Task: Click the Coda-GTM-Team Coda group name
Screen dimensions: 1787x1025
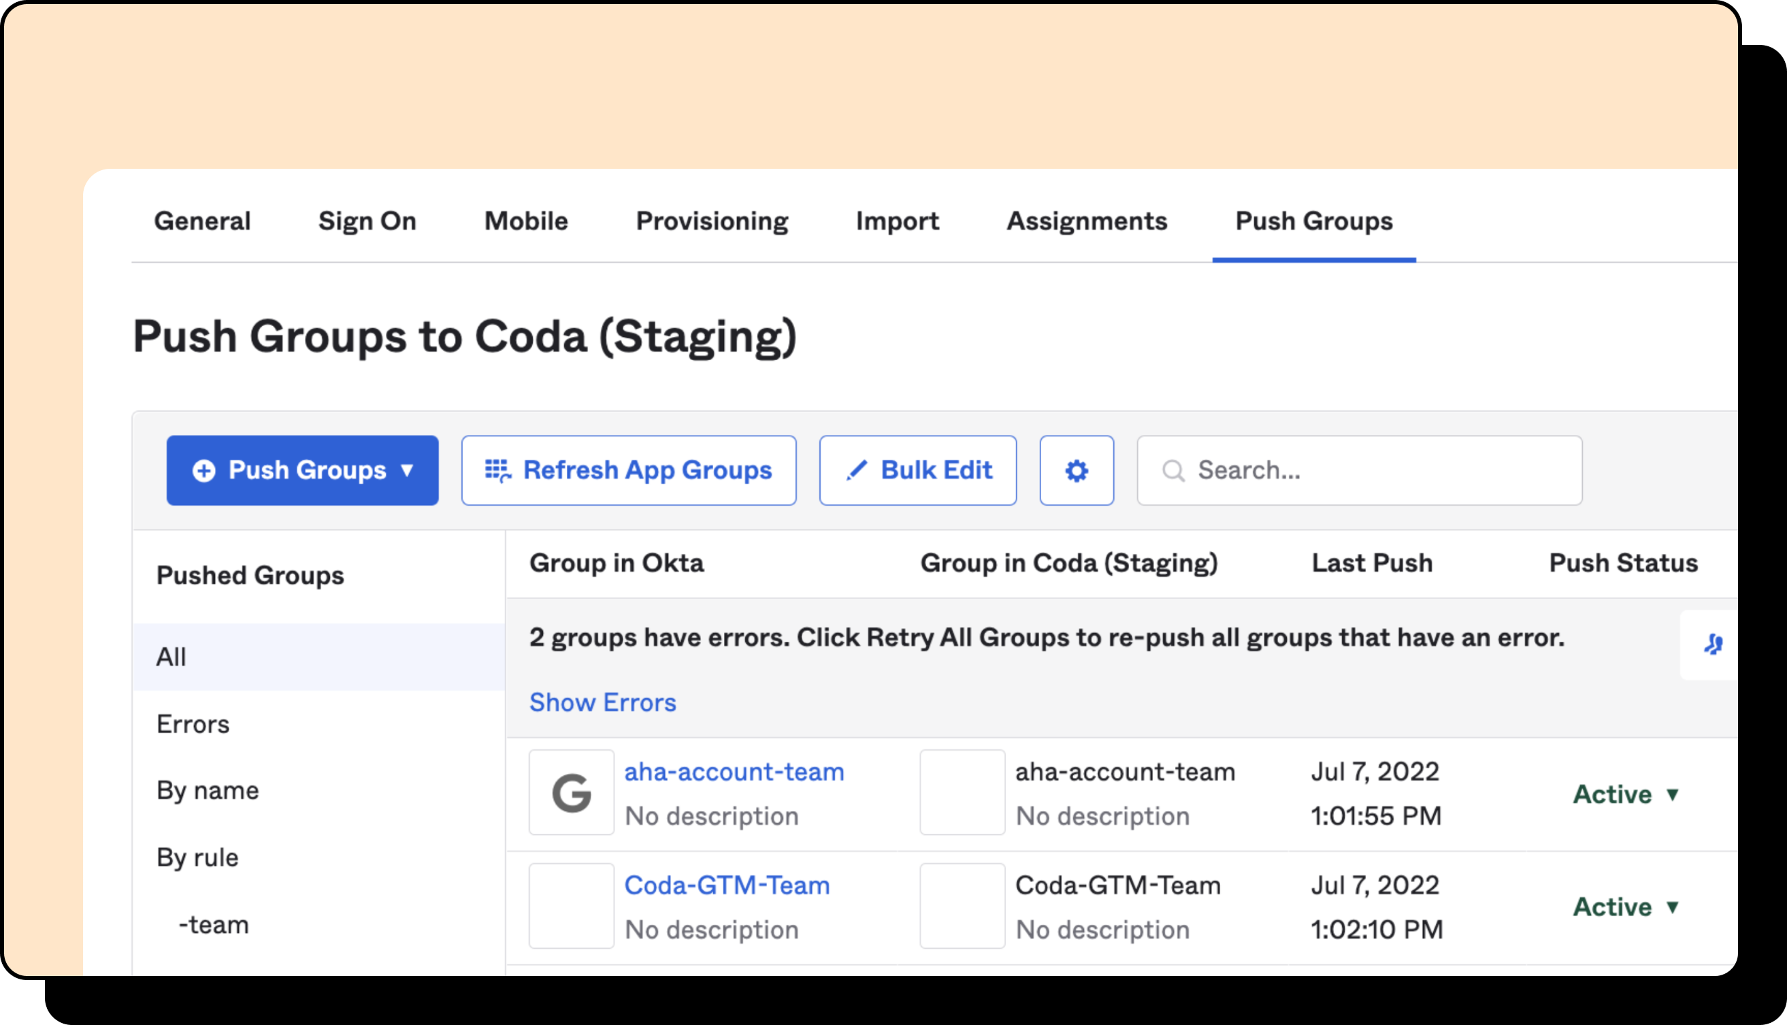Action: point(1117,885)
